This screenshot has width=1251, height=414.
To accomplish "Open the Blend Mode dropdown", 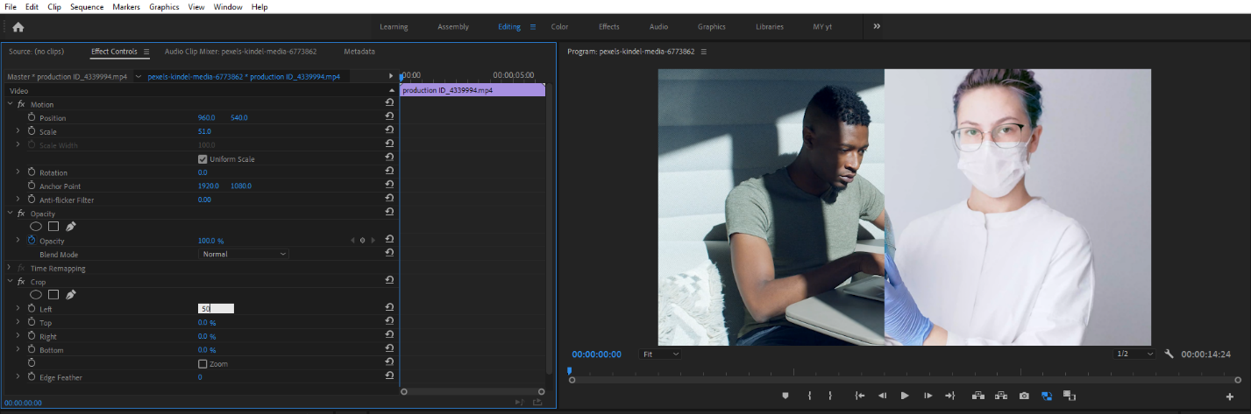I will click(244, 254).
